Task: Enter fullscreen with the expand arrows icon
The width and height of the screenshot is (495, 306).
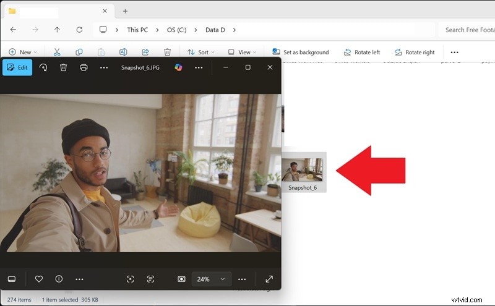Action: pyautogui.click(x=269, y=279)
